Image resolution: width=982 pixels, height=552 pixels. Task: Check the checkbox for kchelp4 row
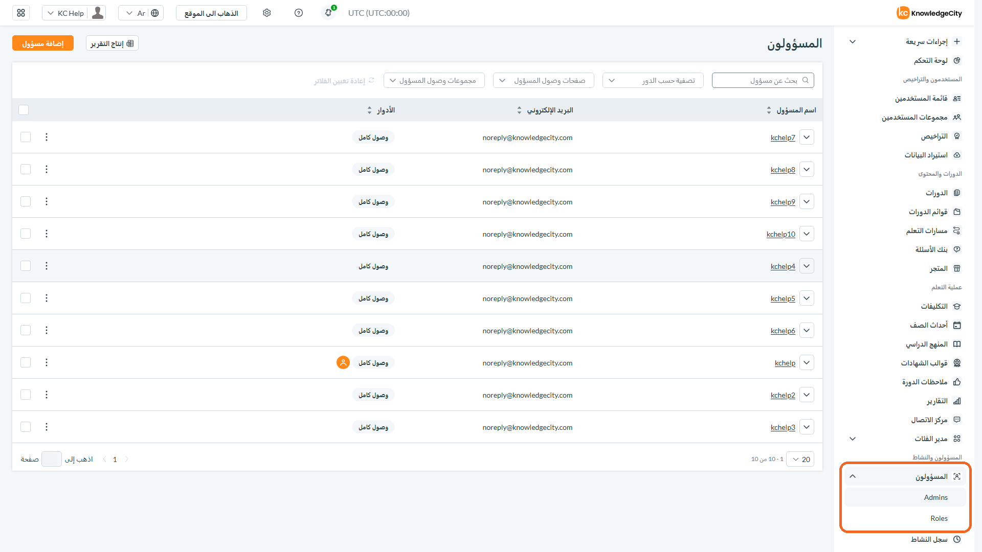click(x=26, y=266)
